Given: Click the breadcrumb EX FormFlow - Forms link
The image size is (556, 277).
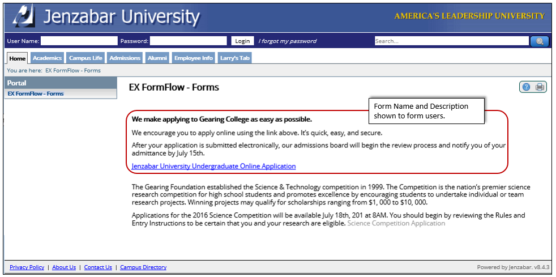Looking at the screenshot, I should (73, 71).
